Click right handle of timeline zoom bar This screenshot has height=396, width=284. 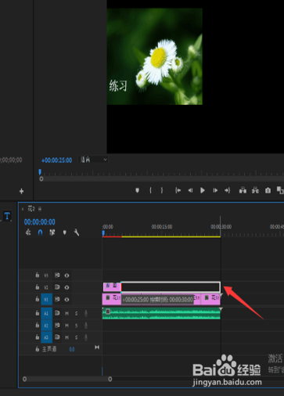point(110,379)
